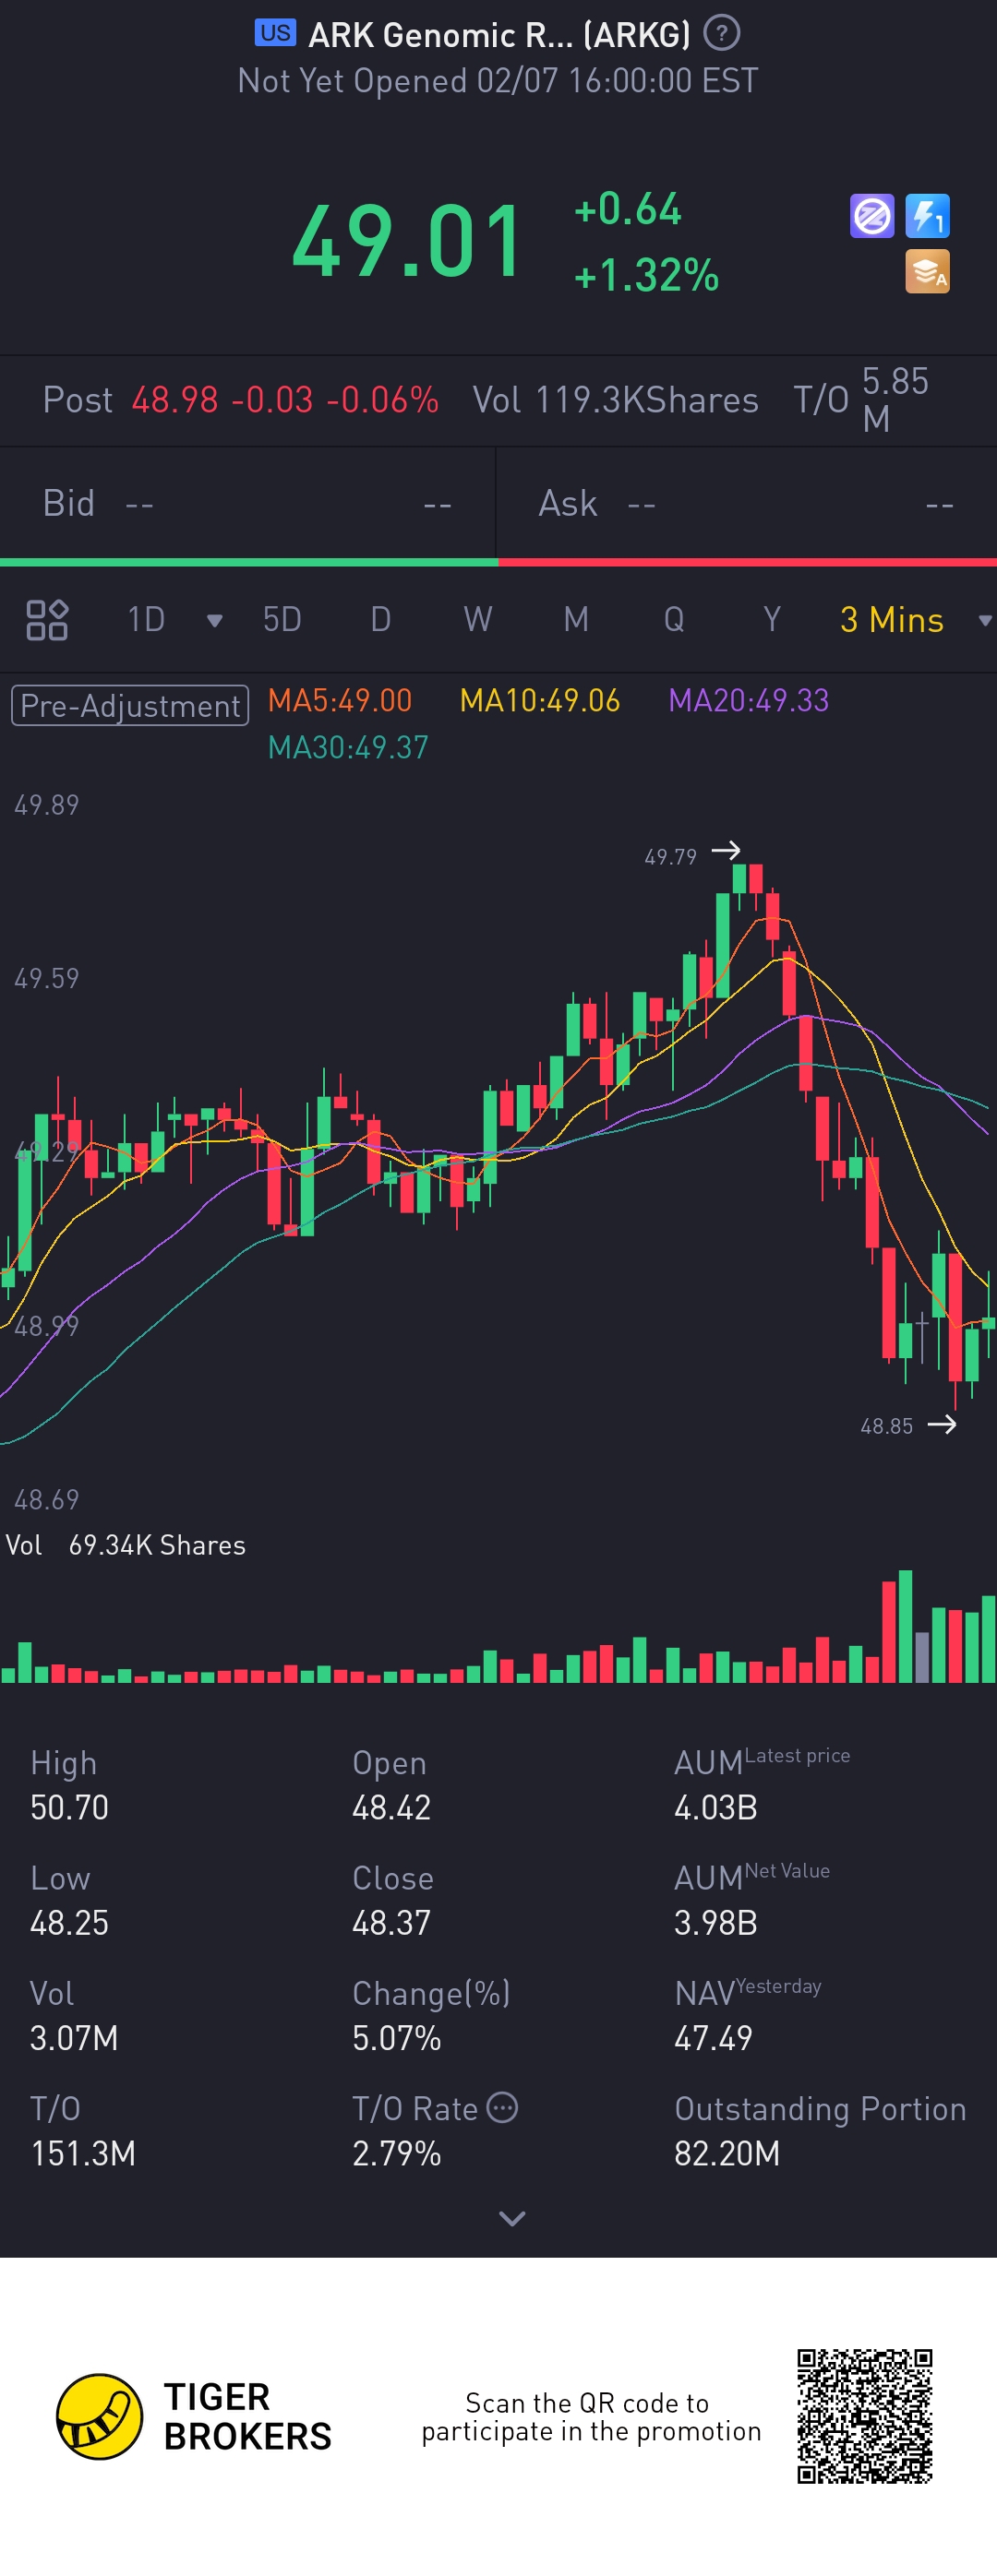997x2576 pixels.
Task: Tap the MA5:49.00 indicator label
Action: click(x=340, y=700)
